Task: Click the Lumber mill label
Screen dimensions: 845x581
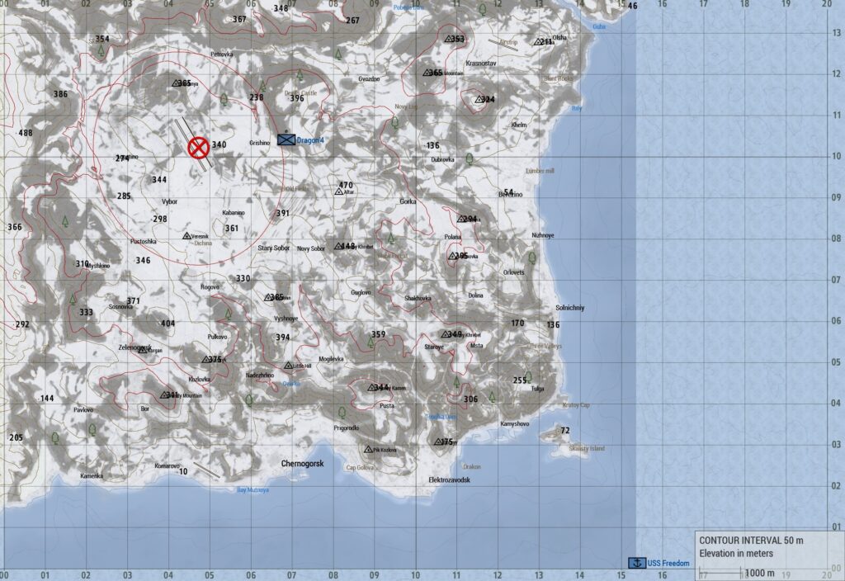Action: click(x=540, y=171)
